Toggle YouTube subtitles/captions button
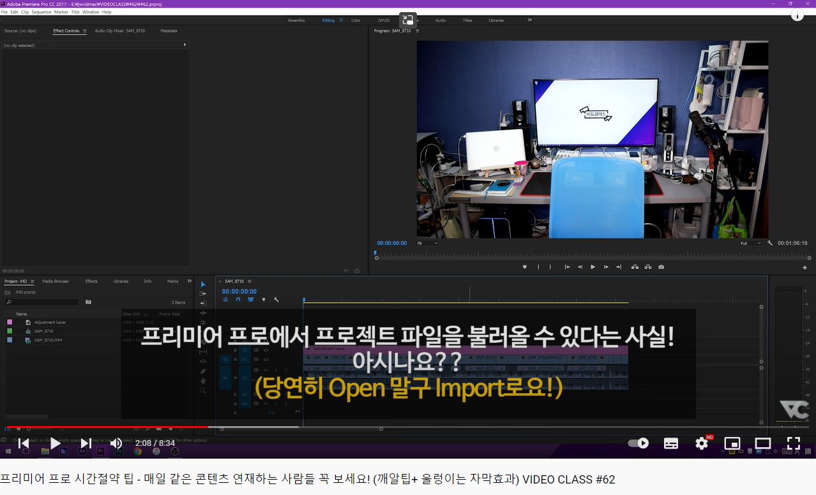The height and width of the screenshot is (495, 816). click(x=671, y=443)
